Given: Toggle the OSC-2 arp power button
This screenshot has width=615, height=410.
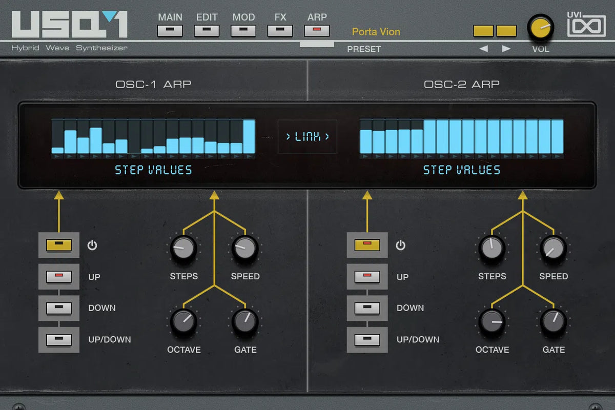Looking at the screenshot, I should click(x=367, y=245).
